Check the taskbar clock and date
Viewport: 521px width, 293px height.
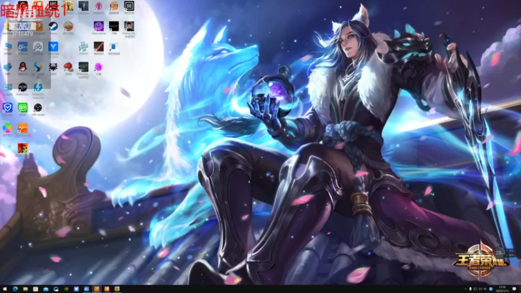click(502, 289)
